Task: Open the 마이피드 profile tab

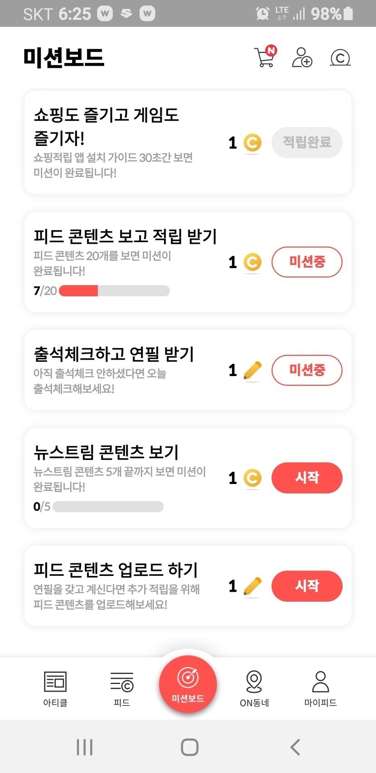Action: click(x=320, y=689)
